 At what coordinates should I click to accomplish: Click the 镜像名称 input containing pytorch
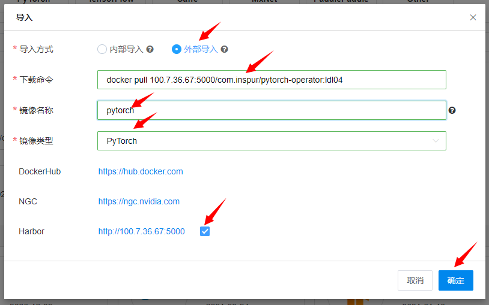tap(272, 110)
